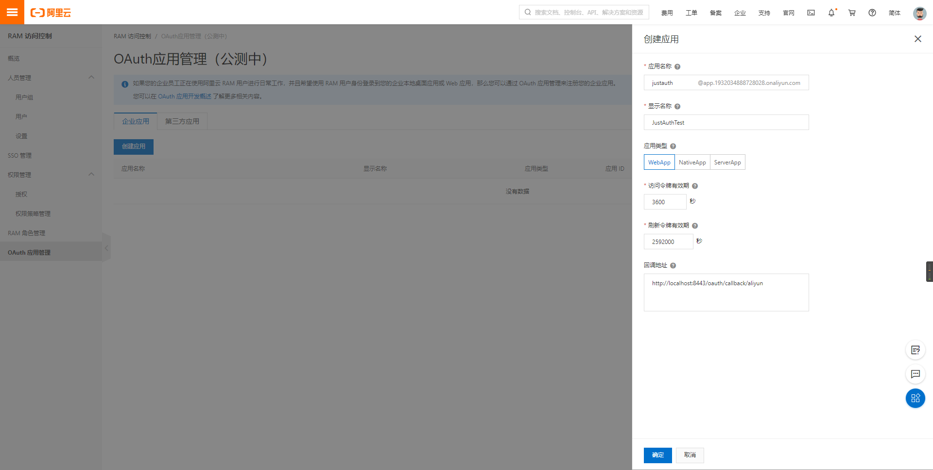Click the help icon next to 回调地址
933x470 pixels.
coord(673,266)
